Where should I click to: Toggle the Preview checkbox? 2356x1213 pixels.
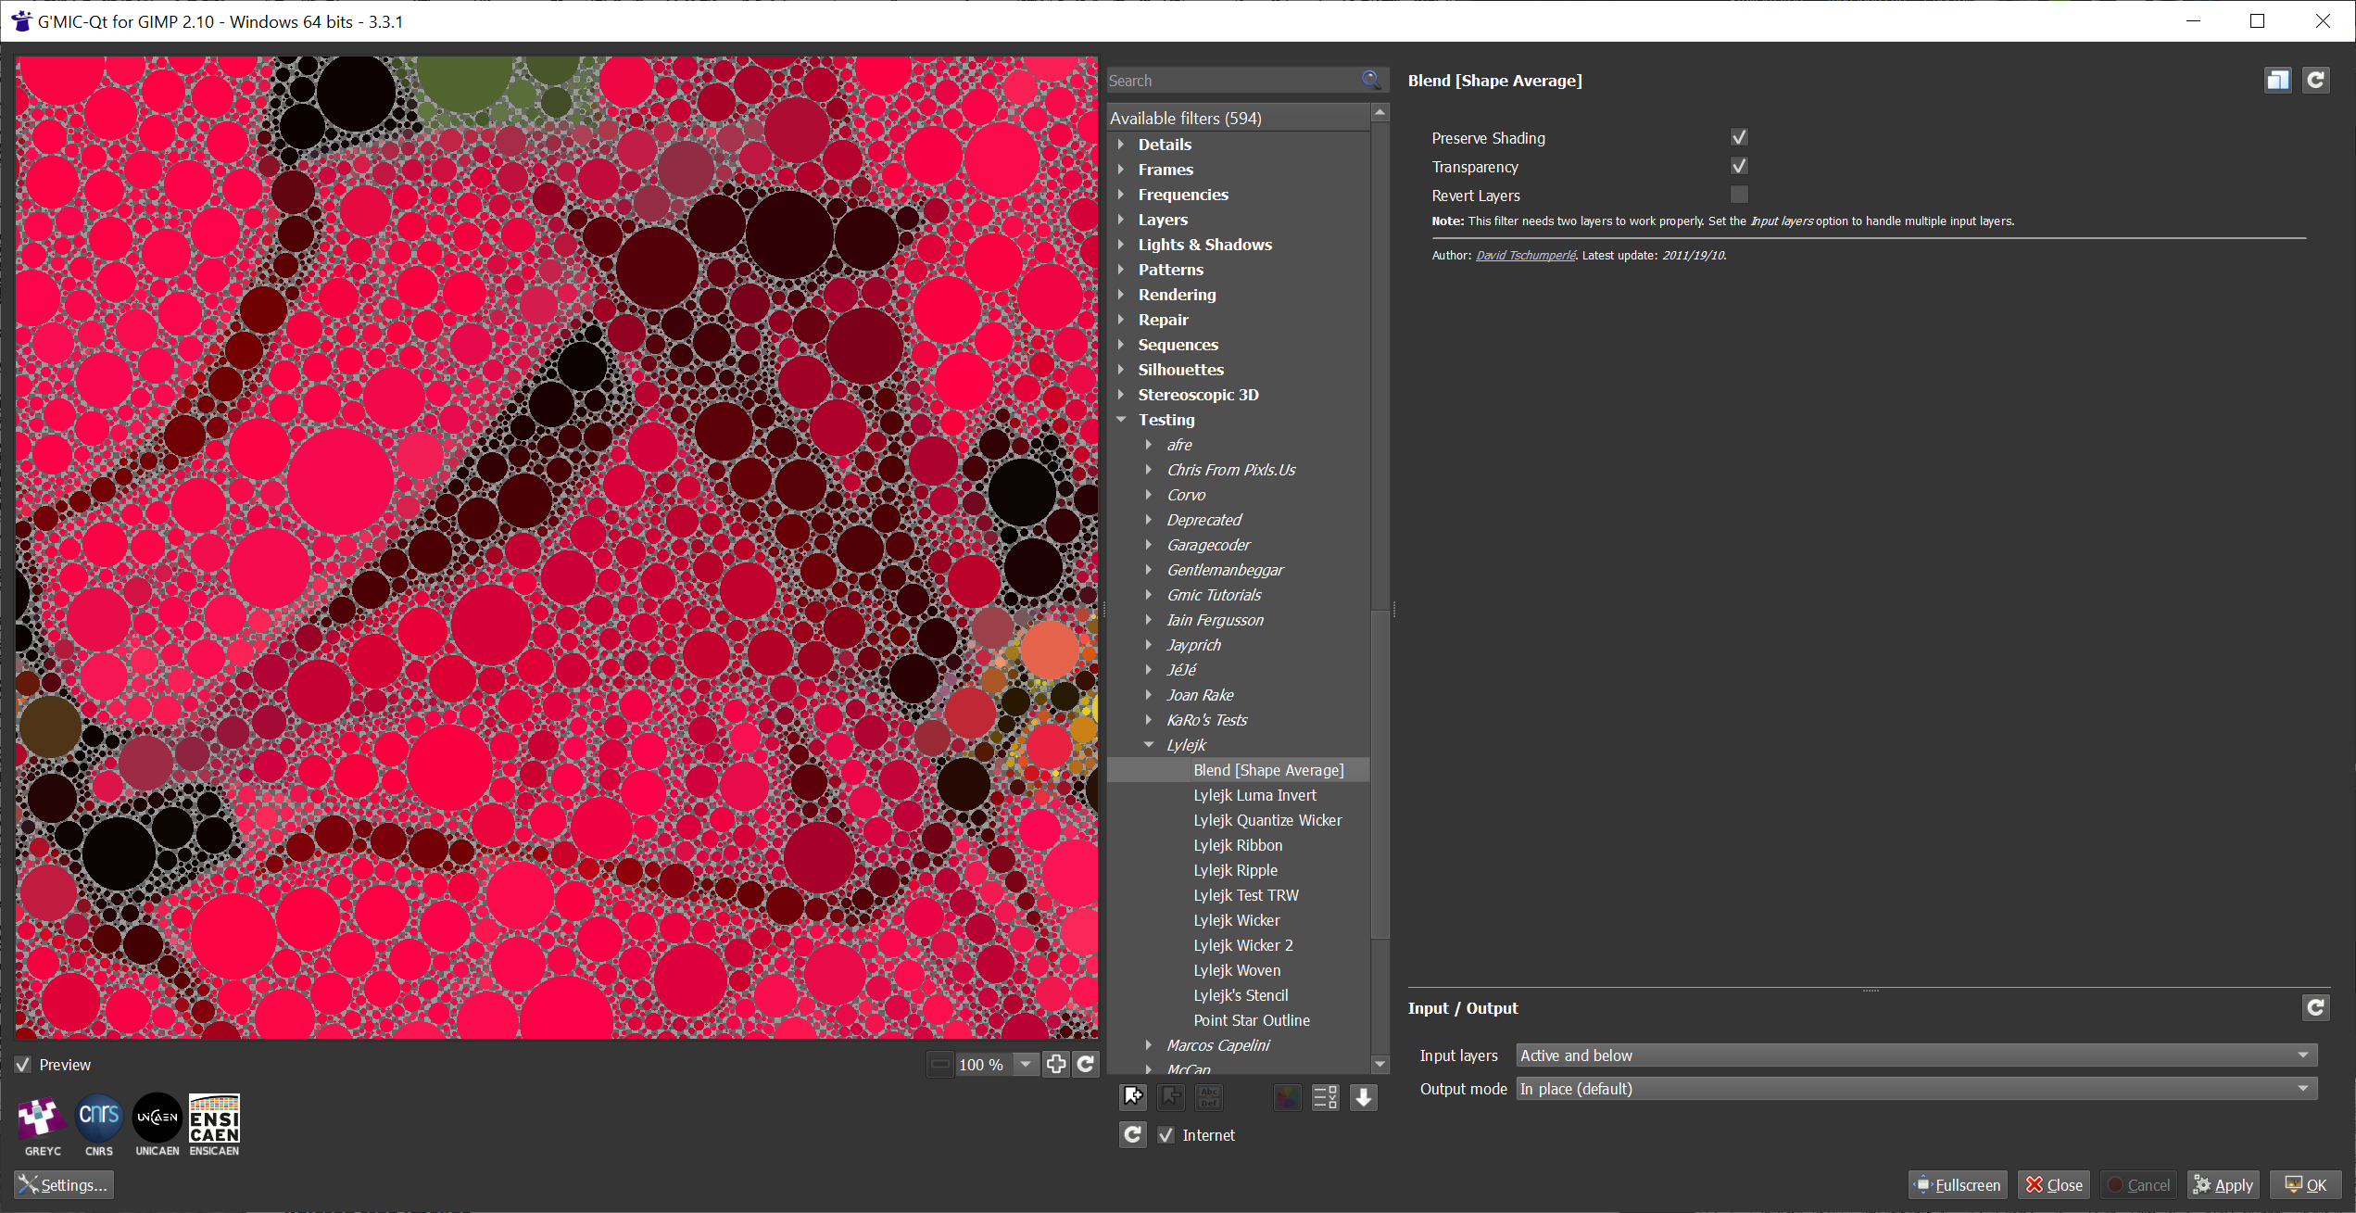23,1065
